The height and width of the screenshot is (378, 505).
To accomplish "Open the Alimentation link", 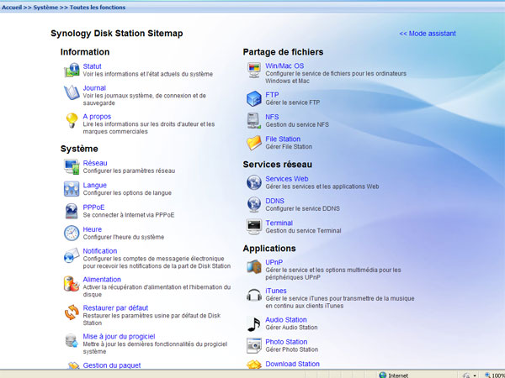I will (102, 280).
